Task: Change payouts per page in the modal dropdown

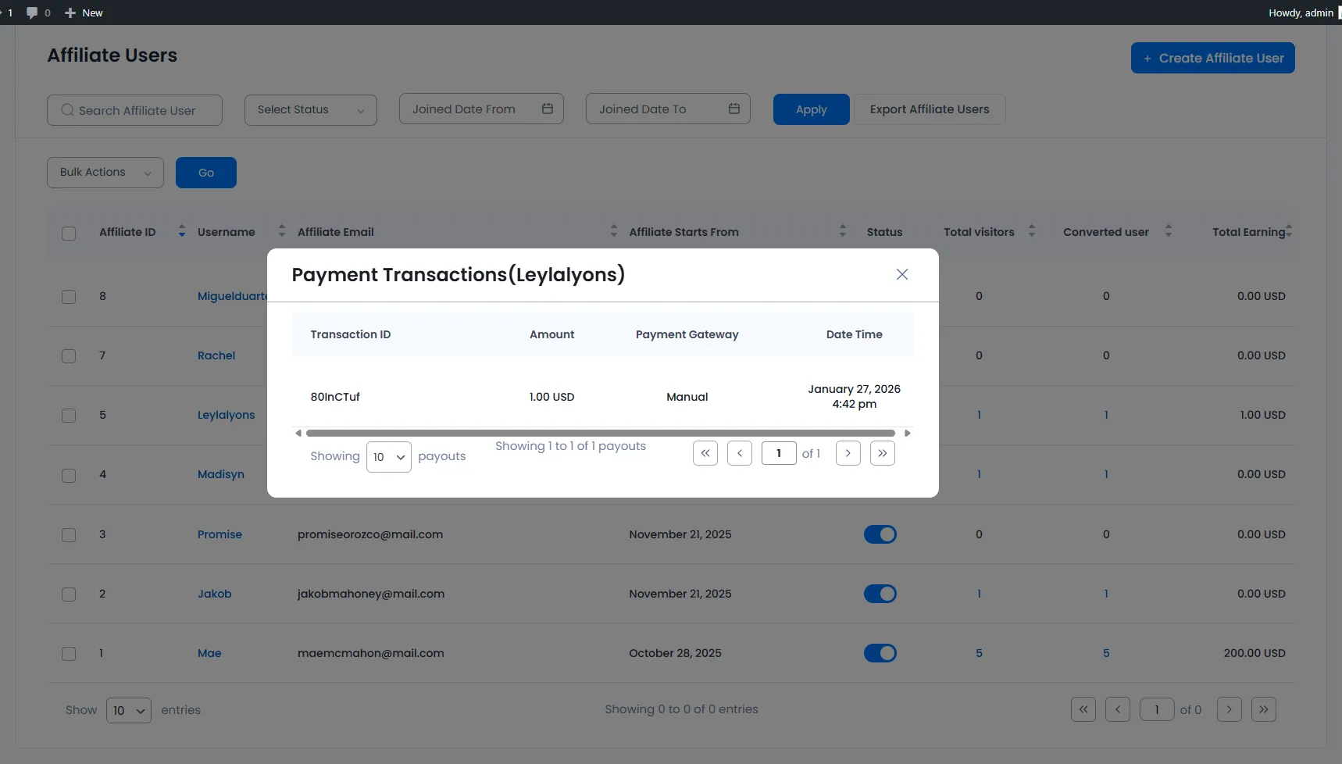Action: pos(387,456)
